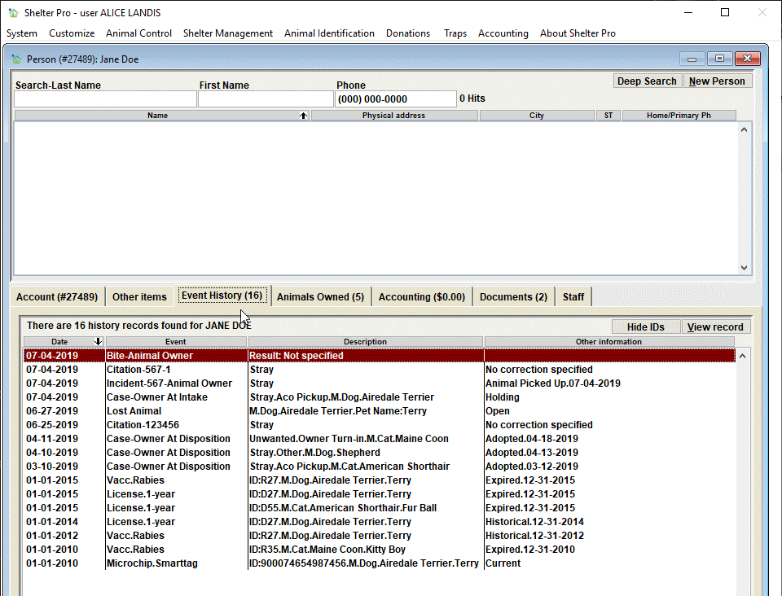The image size is (782, 596).
Task: Click the Shelter Pro house icon in title bar
Action: [14, 12]
